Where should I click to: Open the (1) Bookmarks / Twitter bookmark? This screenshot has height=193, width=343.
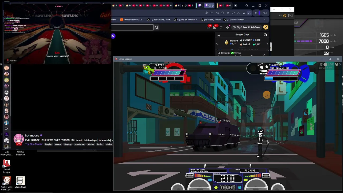coord(159,20)
